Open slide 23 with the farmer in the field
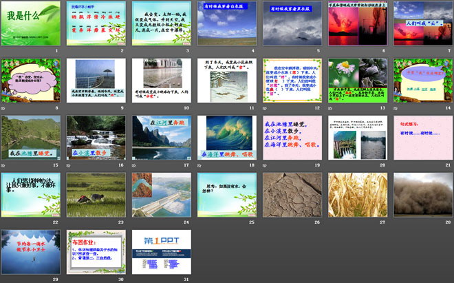454x283 pixels. (95, 194)
